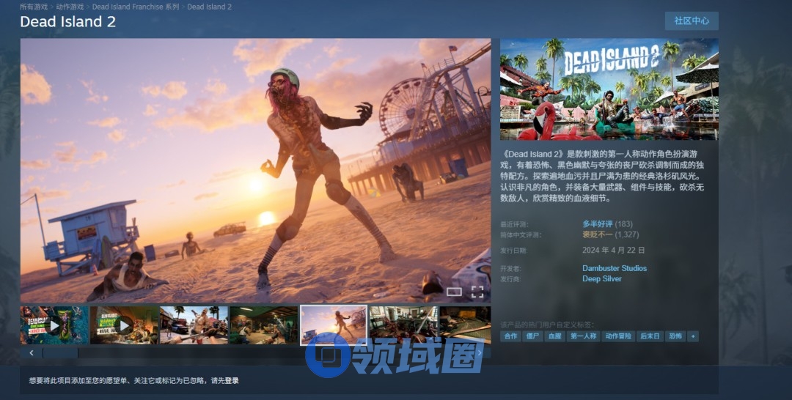Click the theater mode rectangle icon
This screenshot has height=400, width=792.
454,292
